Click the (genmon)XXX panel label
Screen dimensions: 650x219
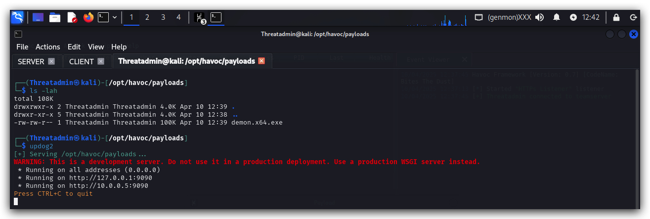pos(509,17)
